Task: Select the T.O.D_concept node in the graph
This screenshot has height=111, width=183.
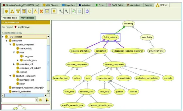Action: (x=110, y=37)
